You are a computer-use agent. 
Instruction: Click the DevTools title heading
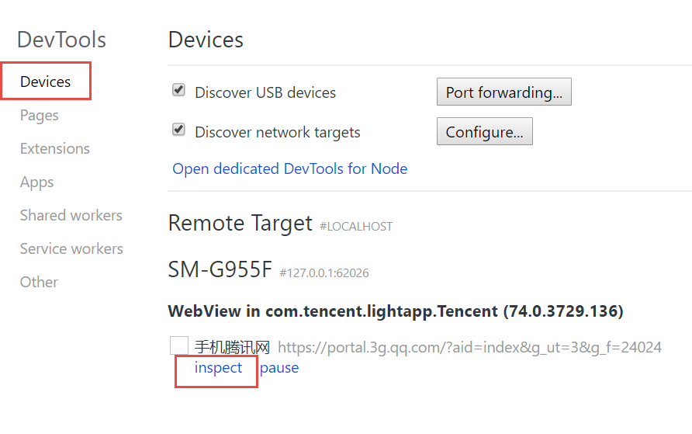61,40
